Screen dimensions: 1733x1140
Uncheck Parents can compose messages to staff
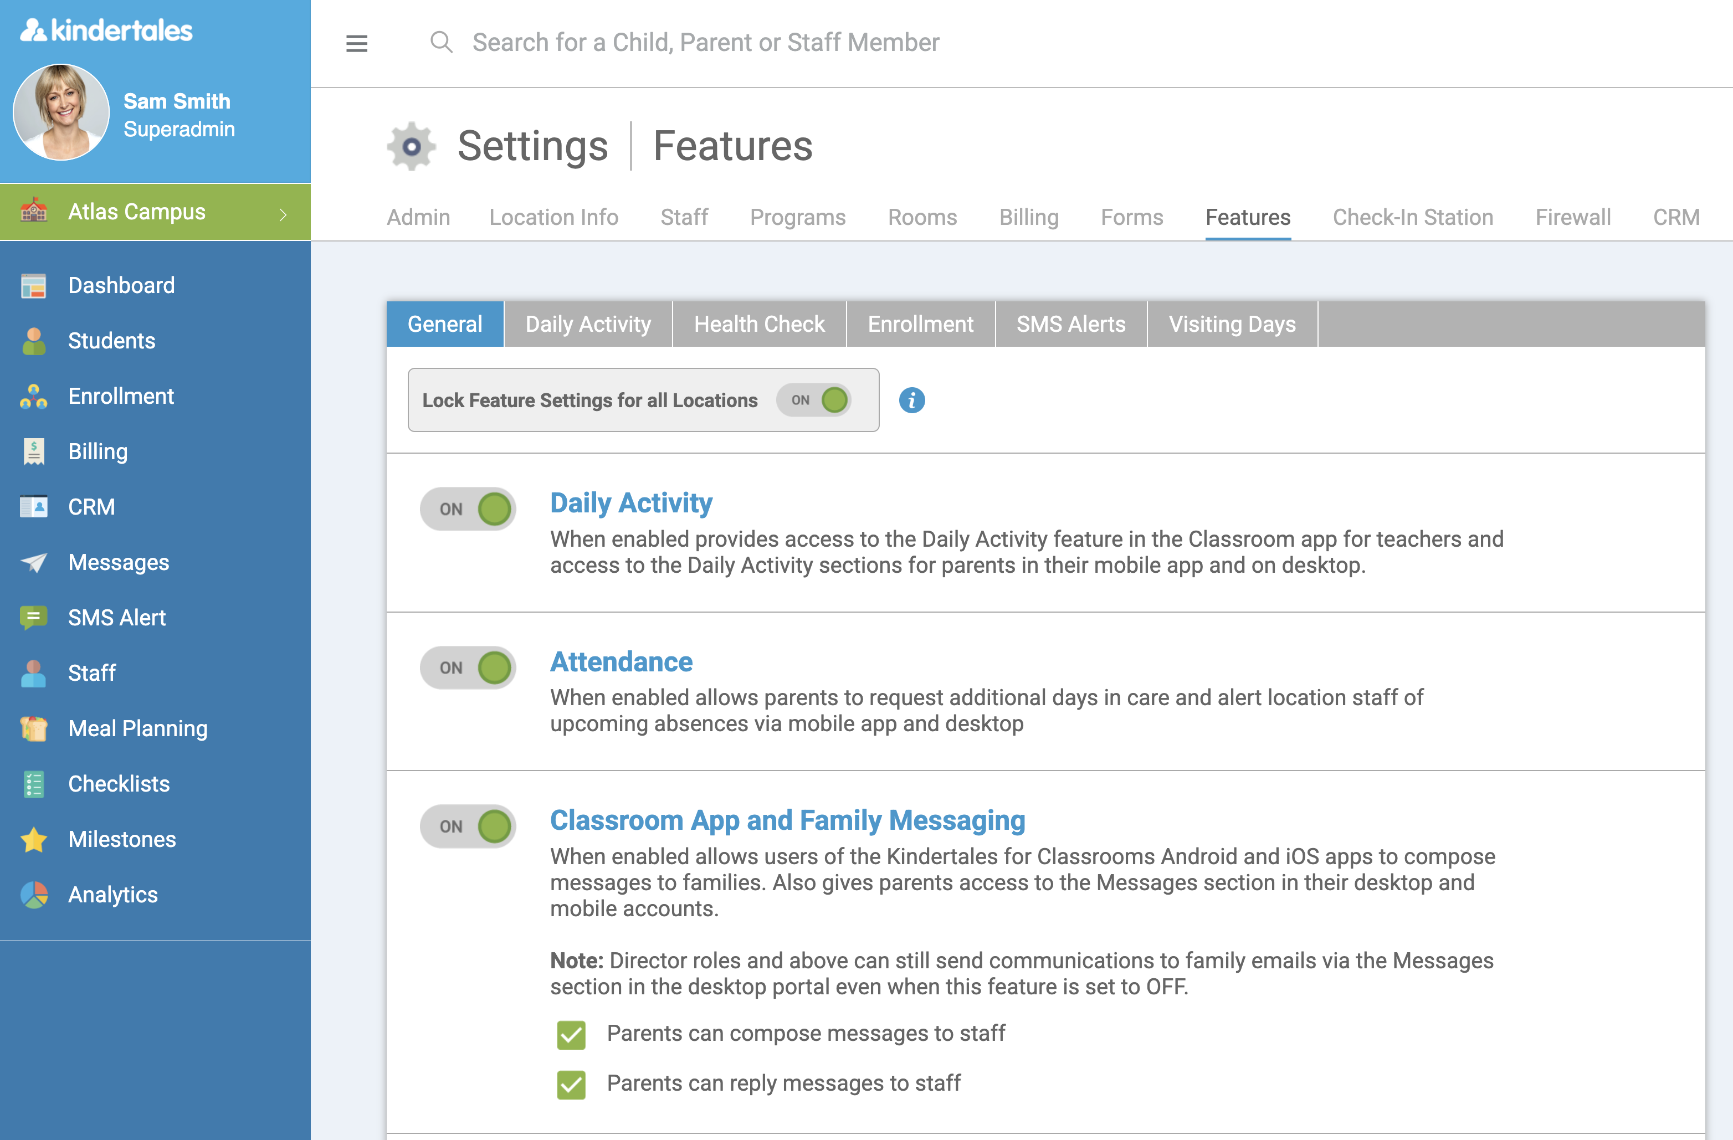pyautogui.click(x=572, y=1034)
